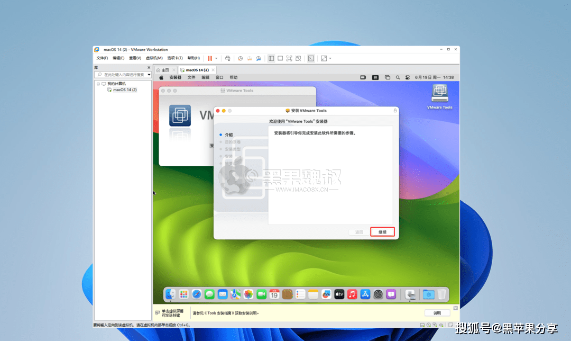Click the Apple logo menu

click(x=161, y=77)
